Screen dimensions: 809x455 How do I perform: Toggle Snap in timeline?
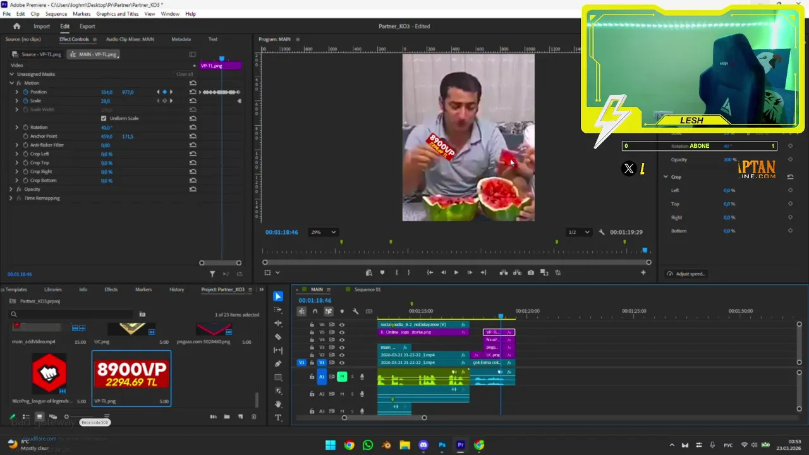pyautogui.click(x=315, y=311)
